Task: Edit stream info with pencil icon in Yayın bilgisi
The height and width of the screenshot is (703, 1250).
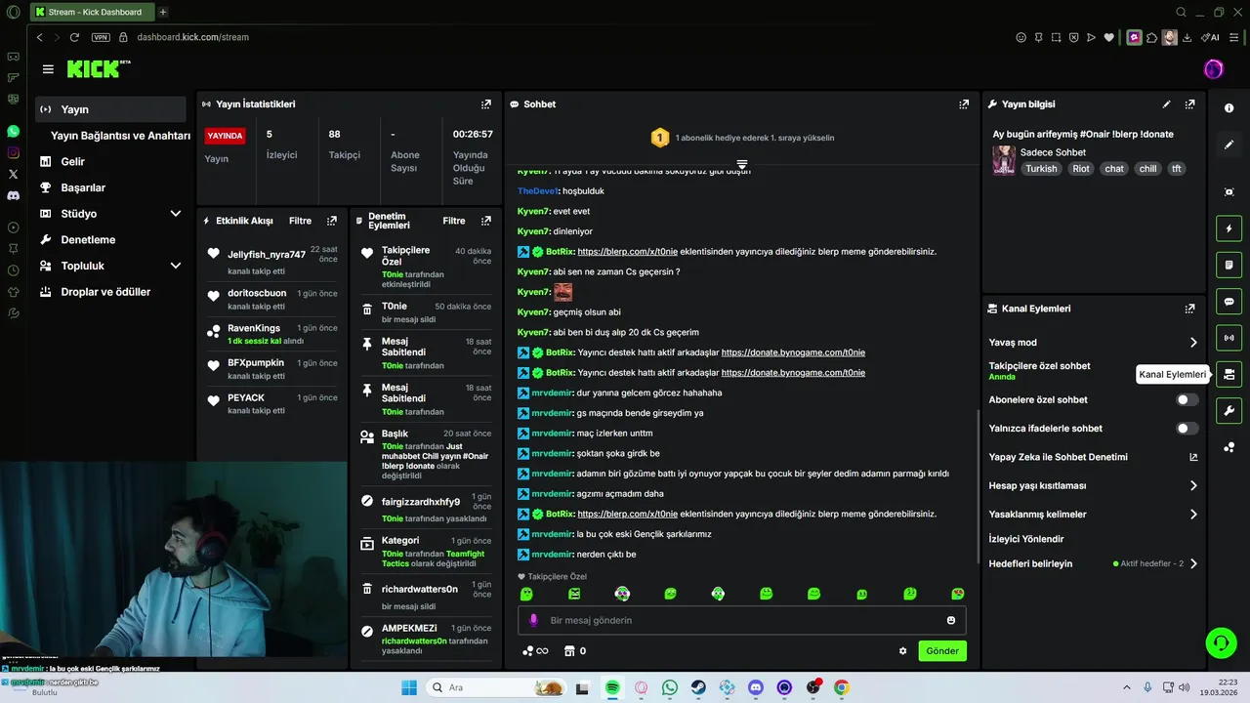Action: point(1166,104)
